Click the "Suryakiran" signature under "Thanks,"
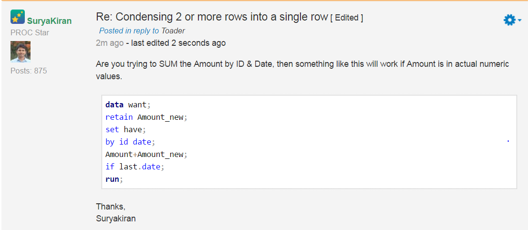 (116, 219)
